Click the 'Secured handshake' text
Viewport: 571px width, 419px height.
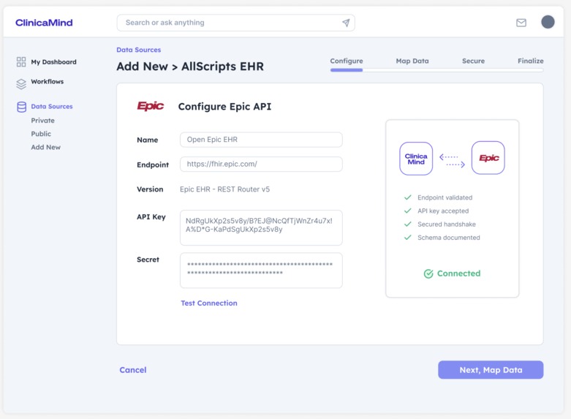pos(447,224)
